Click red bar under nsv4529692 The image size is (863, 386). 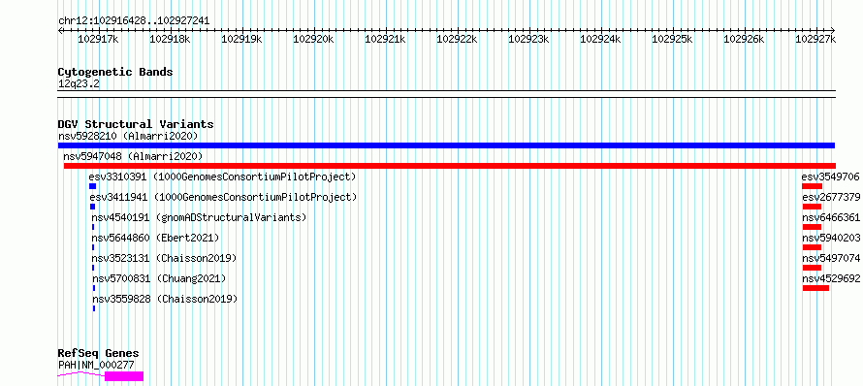click(x=815, y=288)
